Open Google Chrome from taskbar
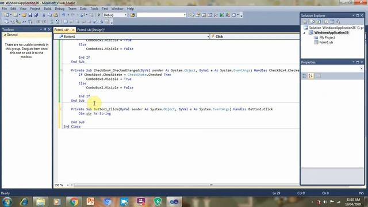 [74, 202]
